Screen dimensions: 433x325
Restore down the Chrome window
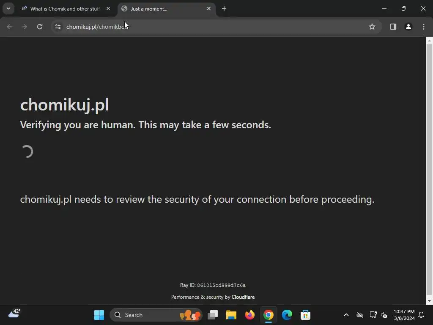click(x=404, y=8)
